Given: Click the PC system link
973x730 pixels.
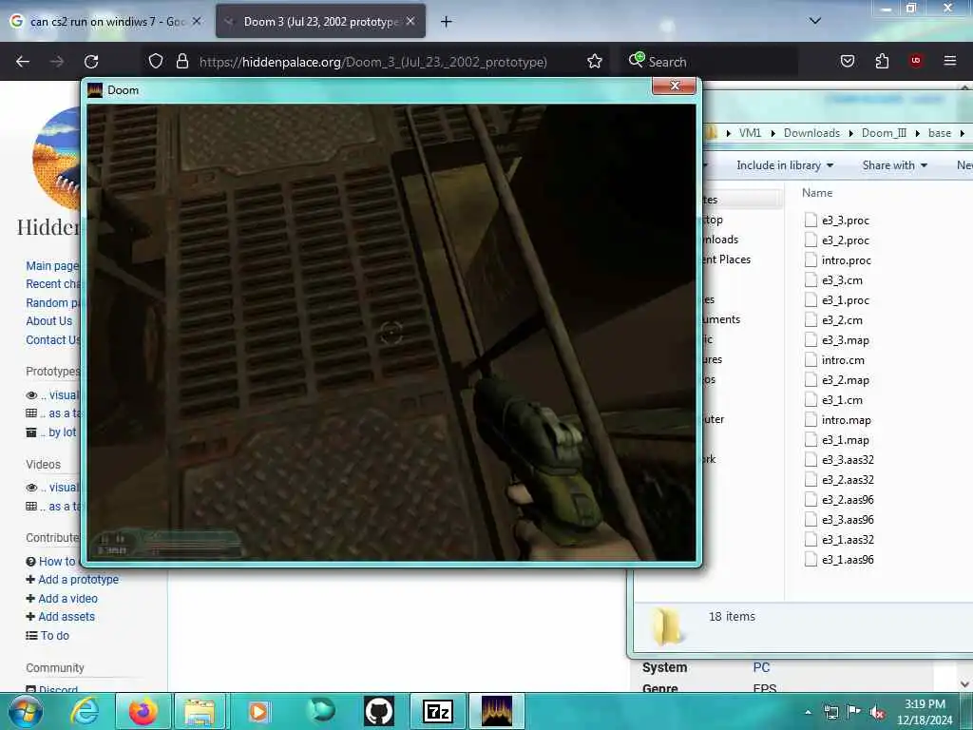Looking at the screenshot, I should point(761,667).
